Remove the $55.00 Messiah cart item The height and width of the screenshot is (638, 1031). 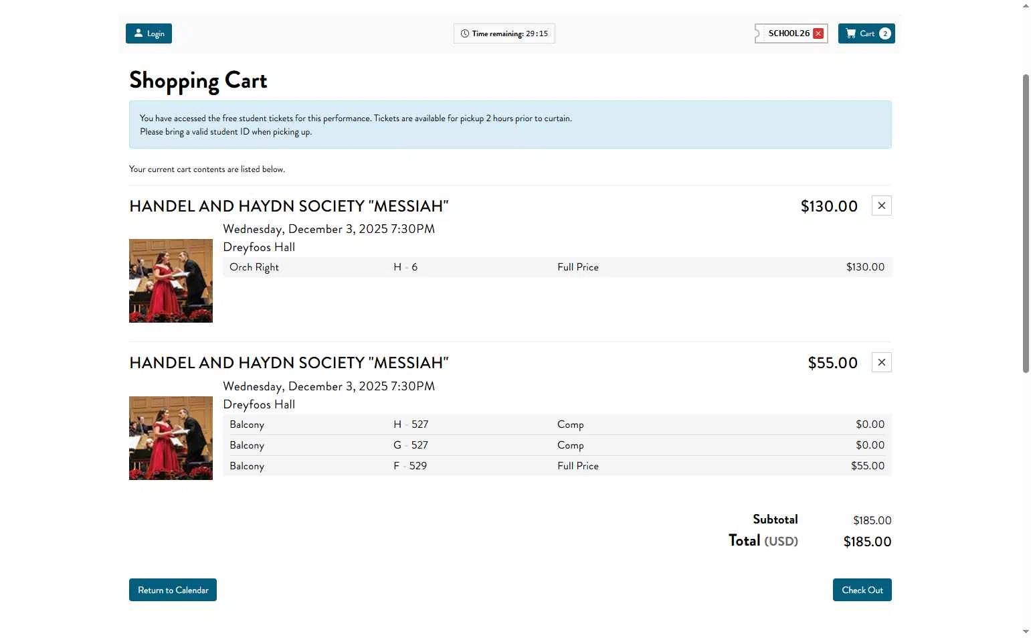point(882,362)
